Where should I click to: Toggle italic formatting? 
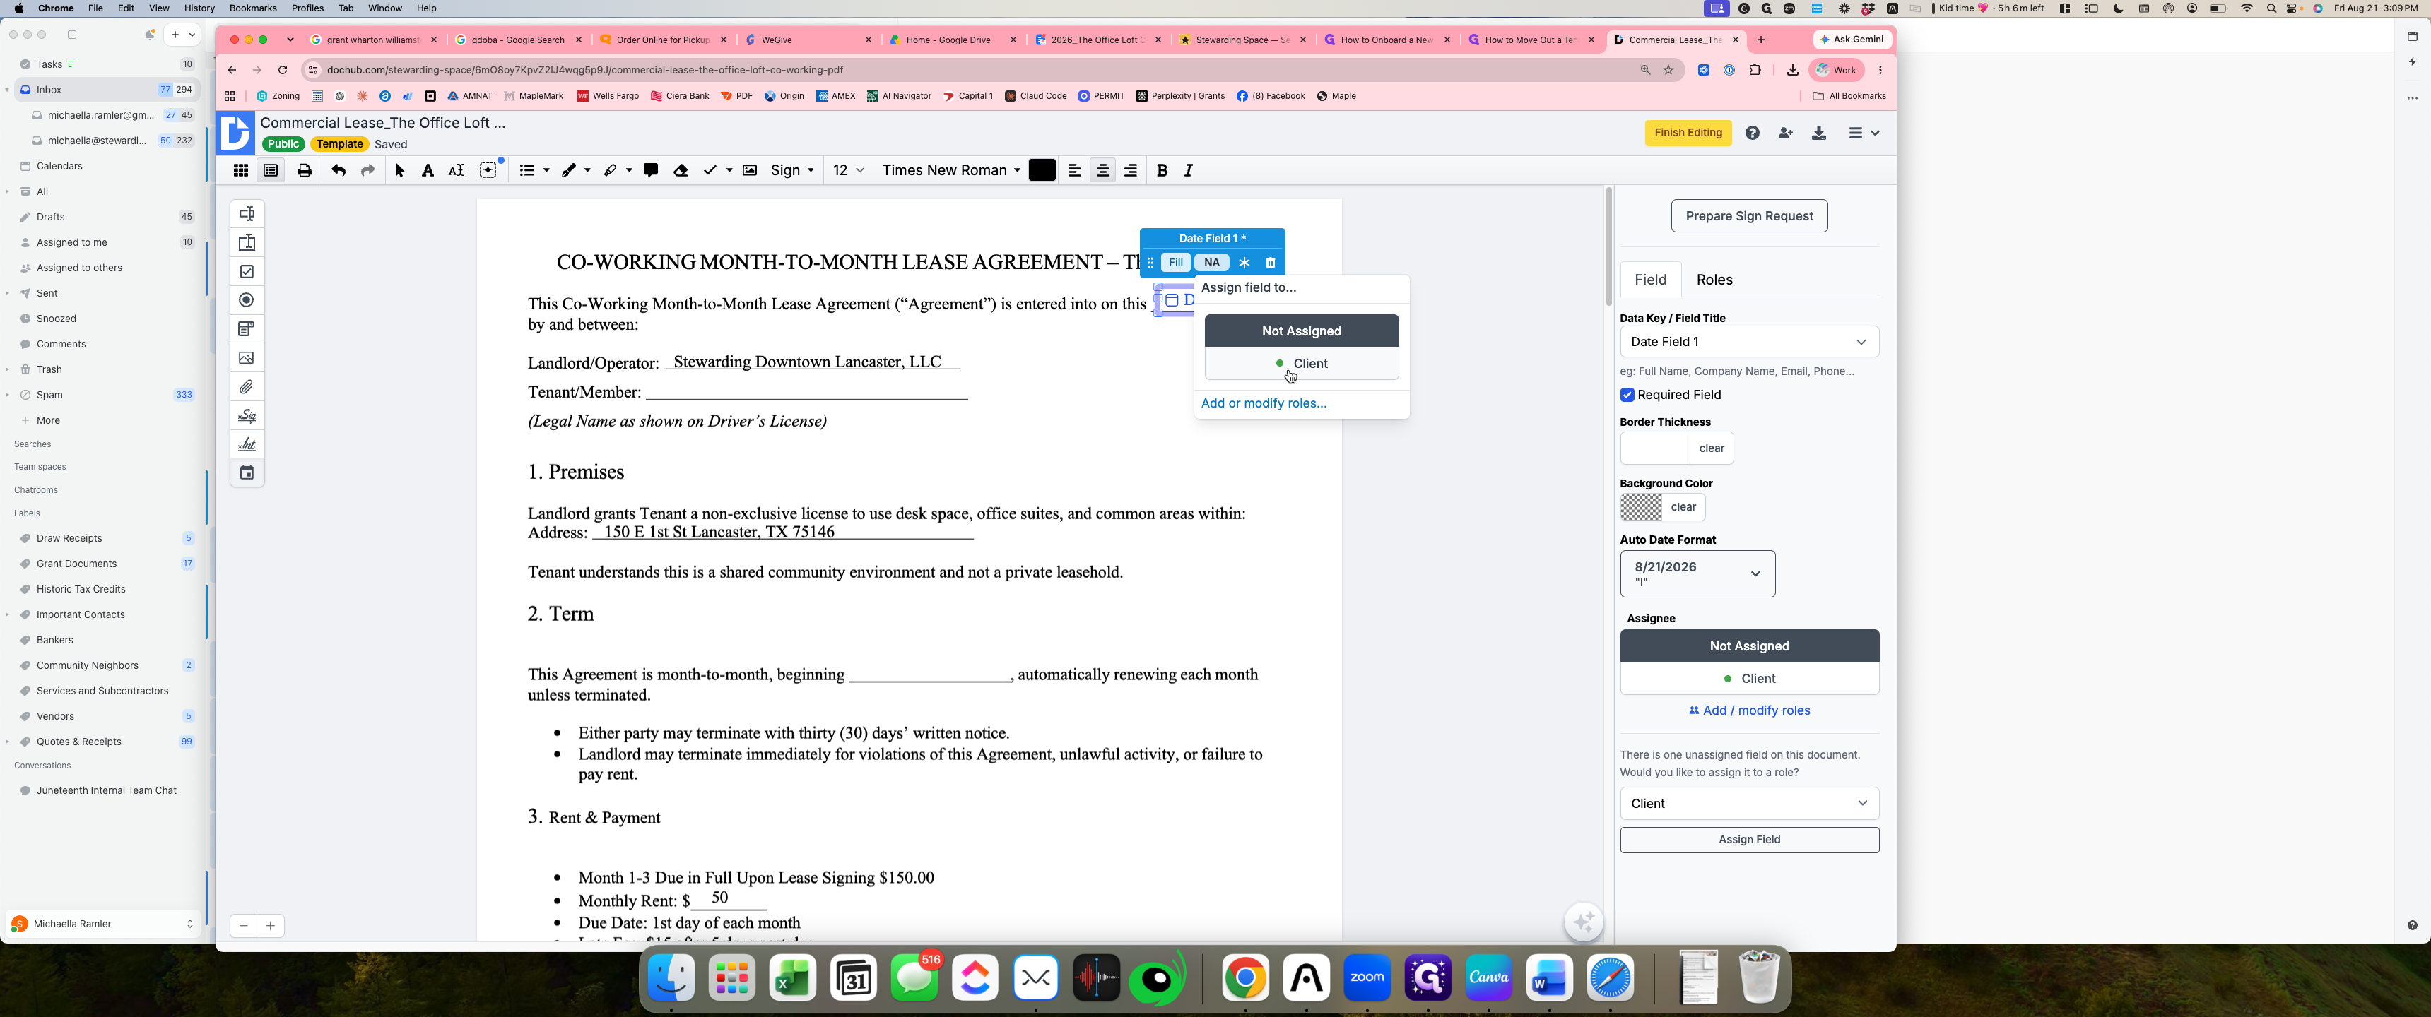[x=1189, y=171]
